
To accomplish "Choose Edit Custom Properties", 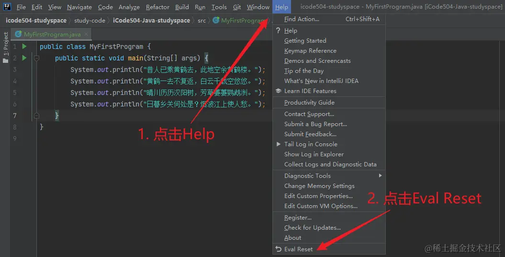I will coord(329,196).
